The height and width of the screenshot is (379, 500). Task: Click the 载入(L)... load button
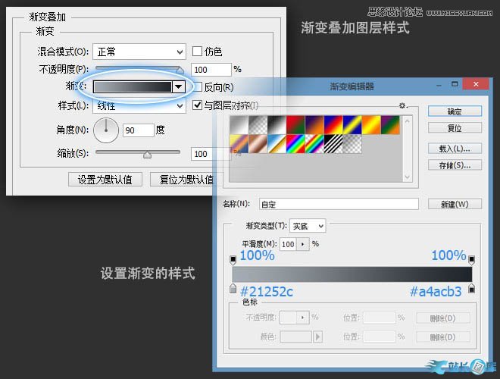(454, 148)
